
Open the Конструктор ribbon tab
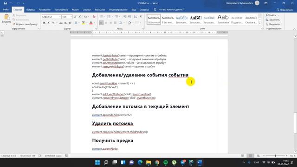61,9
